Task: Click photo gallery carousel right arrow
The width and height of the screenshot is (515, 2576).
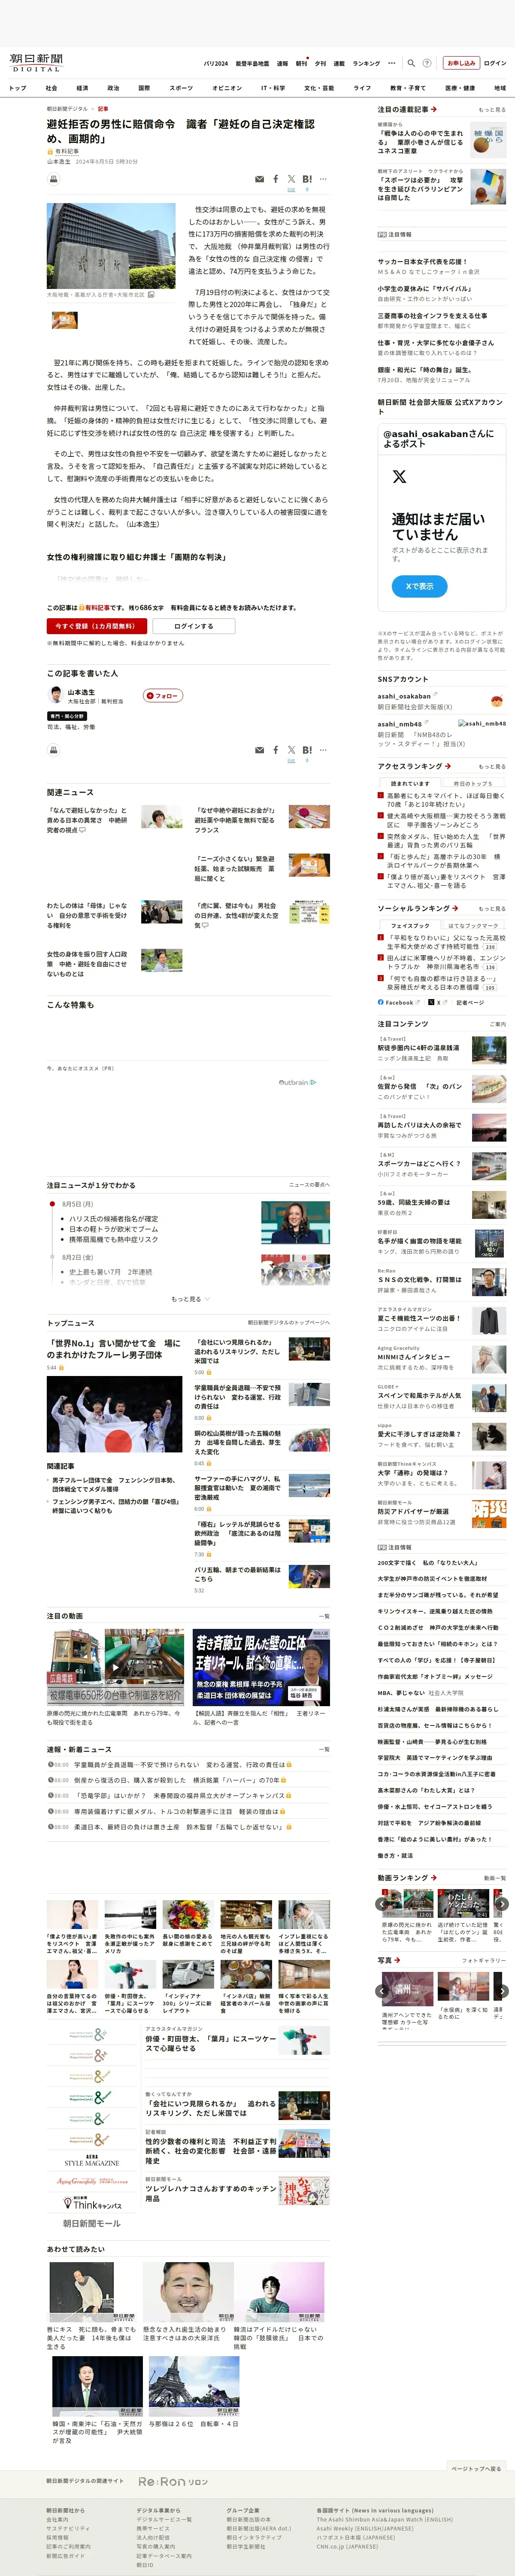Action: (x=502, y=1991)
